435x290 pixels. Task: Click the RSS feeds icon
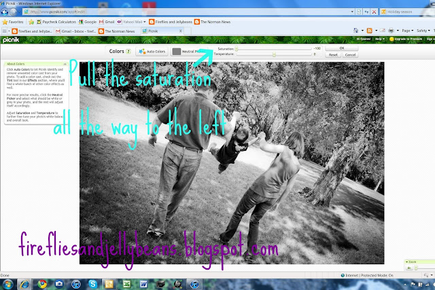click(x=369, y=31)
